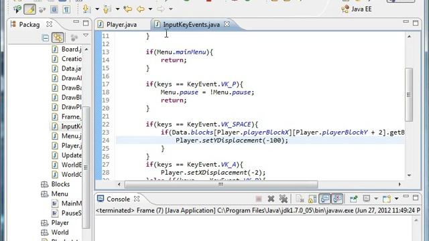Open Menu.java in Package Explorer

(67, 136)
